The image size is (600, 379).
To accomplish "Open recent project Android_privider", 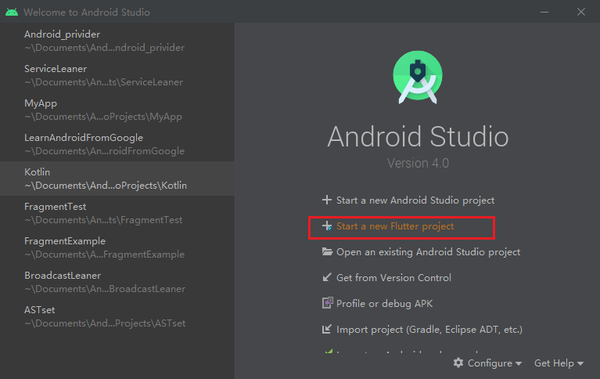I will point(117,41).
